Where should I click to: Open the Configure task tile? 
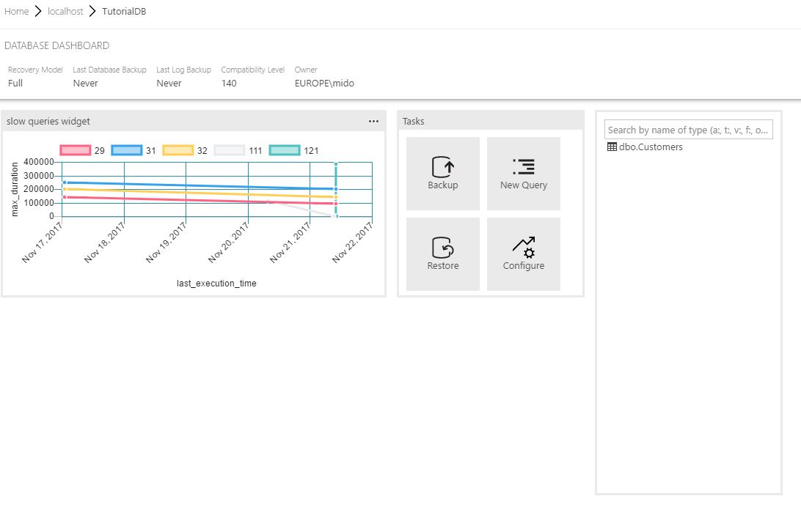coord(523,254)
